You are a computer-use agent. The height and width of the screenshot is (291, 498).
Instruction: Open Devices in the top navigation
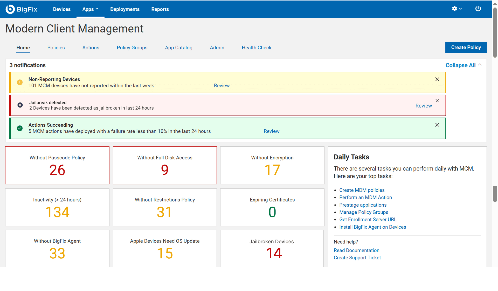point(62,9)
